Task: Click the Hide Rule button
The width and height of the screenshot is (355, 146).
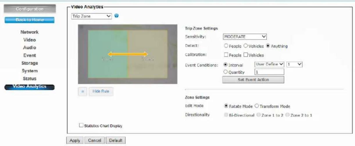Action: (x=101, y=91)
